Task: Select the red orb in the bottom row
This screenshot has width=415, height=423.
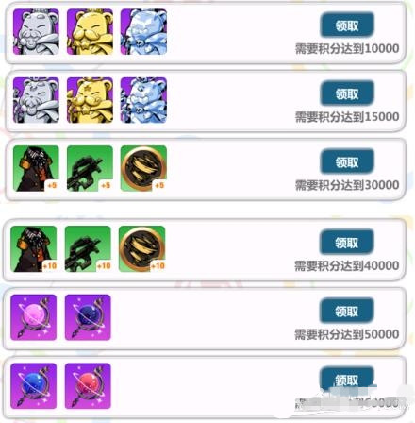Action: (x=88, y=386)
